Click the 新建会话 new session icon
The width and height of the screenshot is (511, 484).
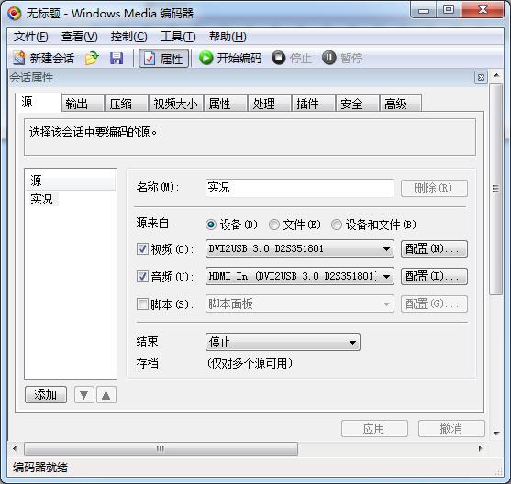click(x=19, y=59)
